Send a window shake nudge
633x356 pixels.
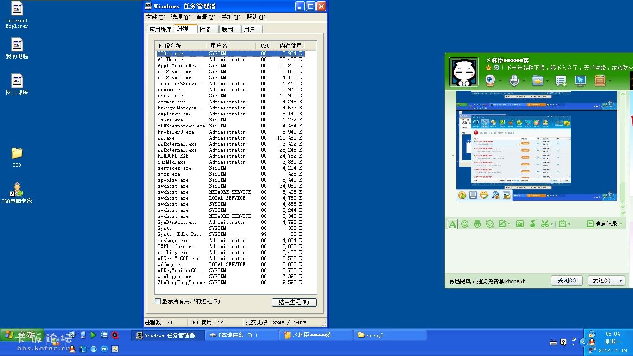pos(490,224)
